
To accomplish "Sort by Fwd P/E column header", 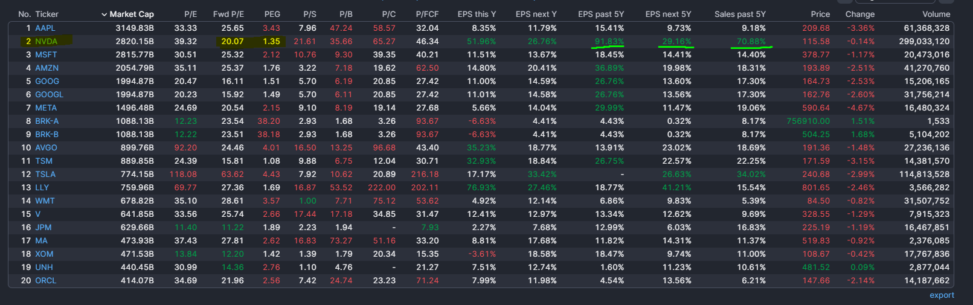I will pos(228,14).
